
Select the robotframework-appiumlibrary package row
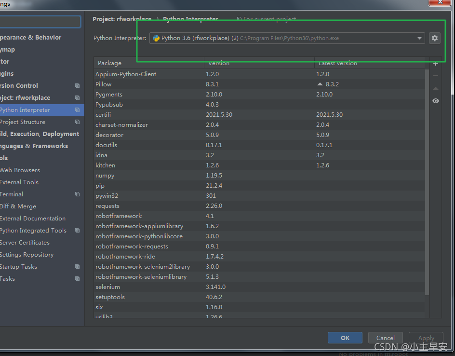259,226
